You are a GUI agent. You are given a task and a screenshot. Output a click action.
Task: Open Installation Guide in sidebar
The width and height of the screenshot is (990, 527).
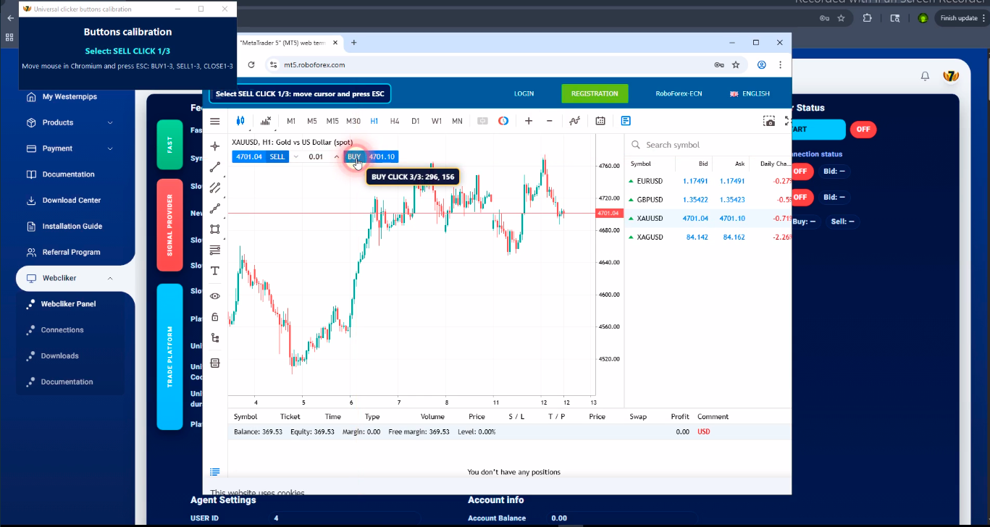pyautogui.click(x=72, y=227)
